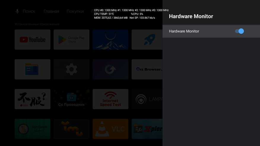This screenshot has width=260, height=146.
Task: Click the Установленные приложения heading
Action: (37, 24)
